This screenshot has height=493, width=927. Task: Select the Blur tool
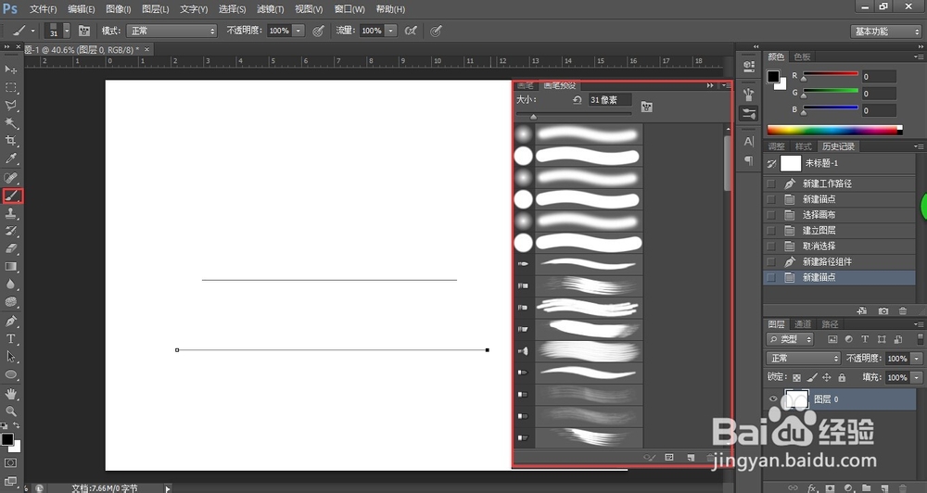tap(10, 284)
